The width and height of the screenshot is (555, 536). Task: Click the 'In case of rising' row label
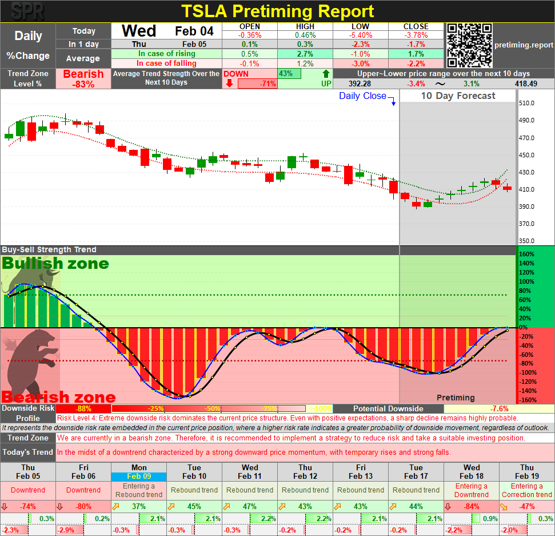(x=167, y=54)
